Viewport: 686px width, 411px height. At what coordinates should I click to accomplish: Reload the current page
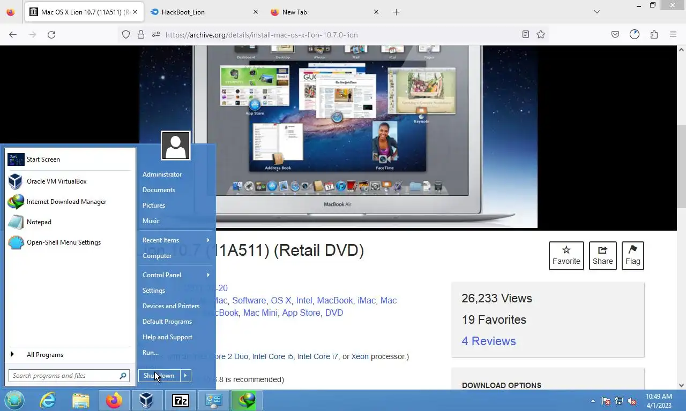click(x=51, y=35)
